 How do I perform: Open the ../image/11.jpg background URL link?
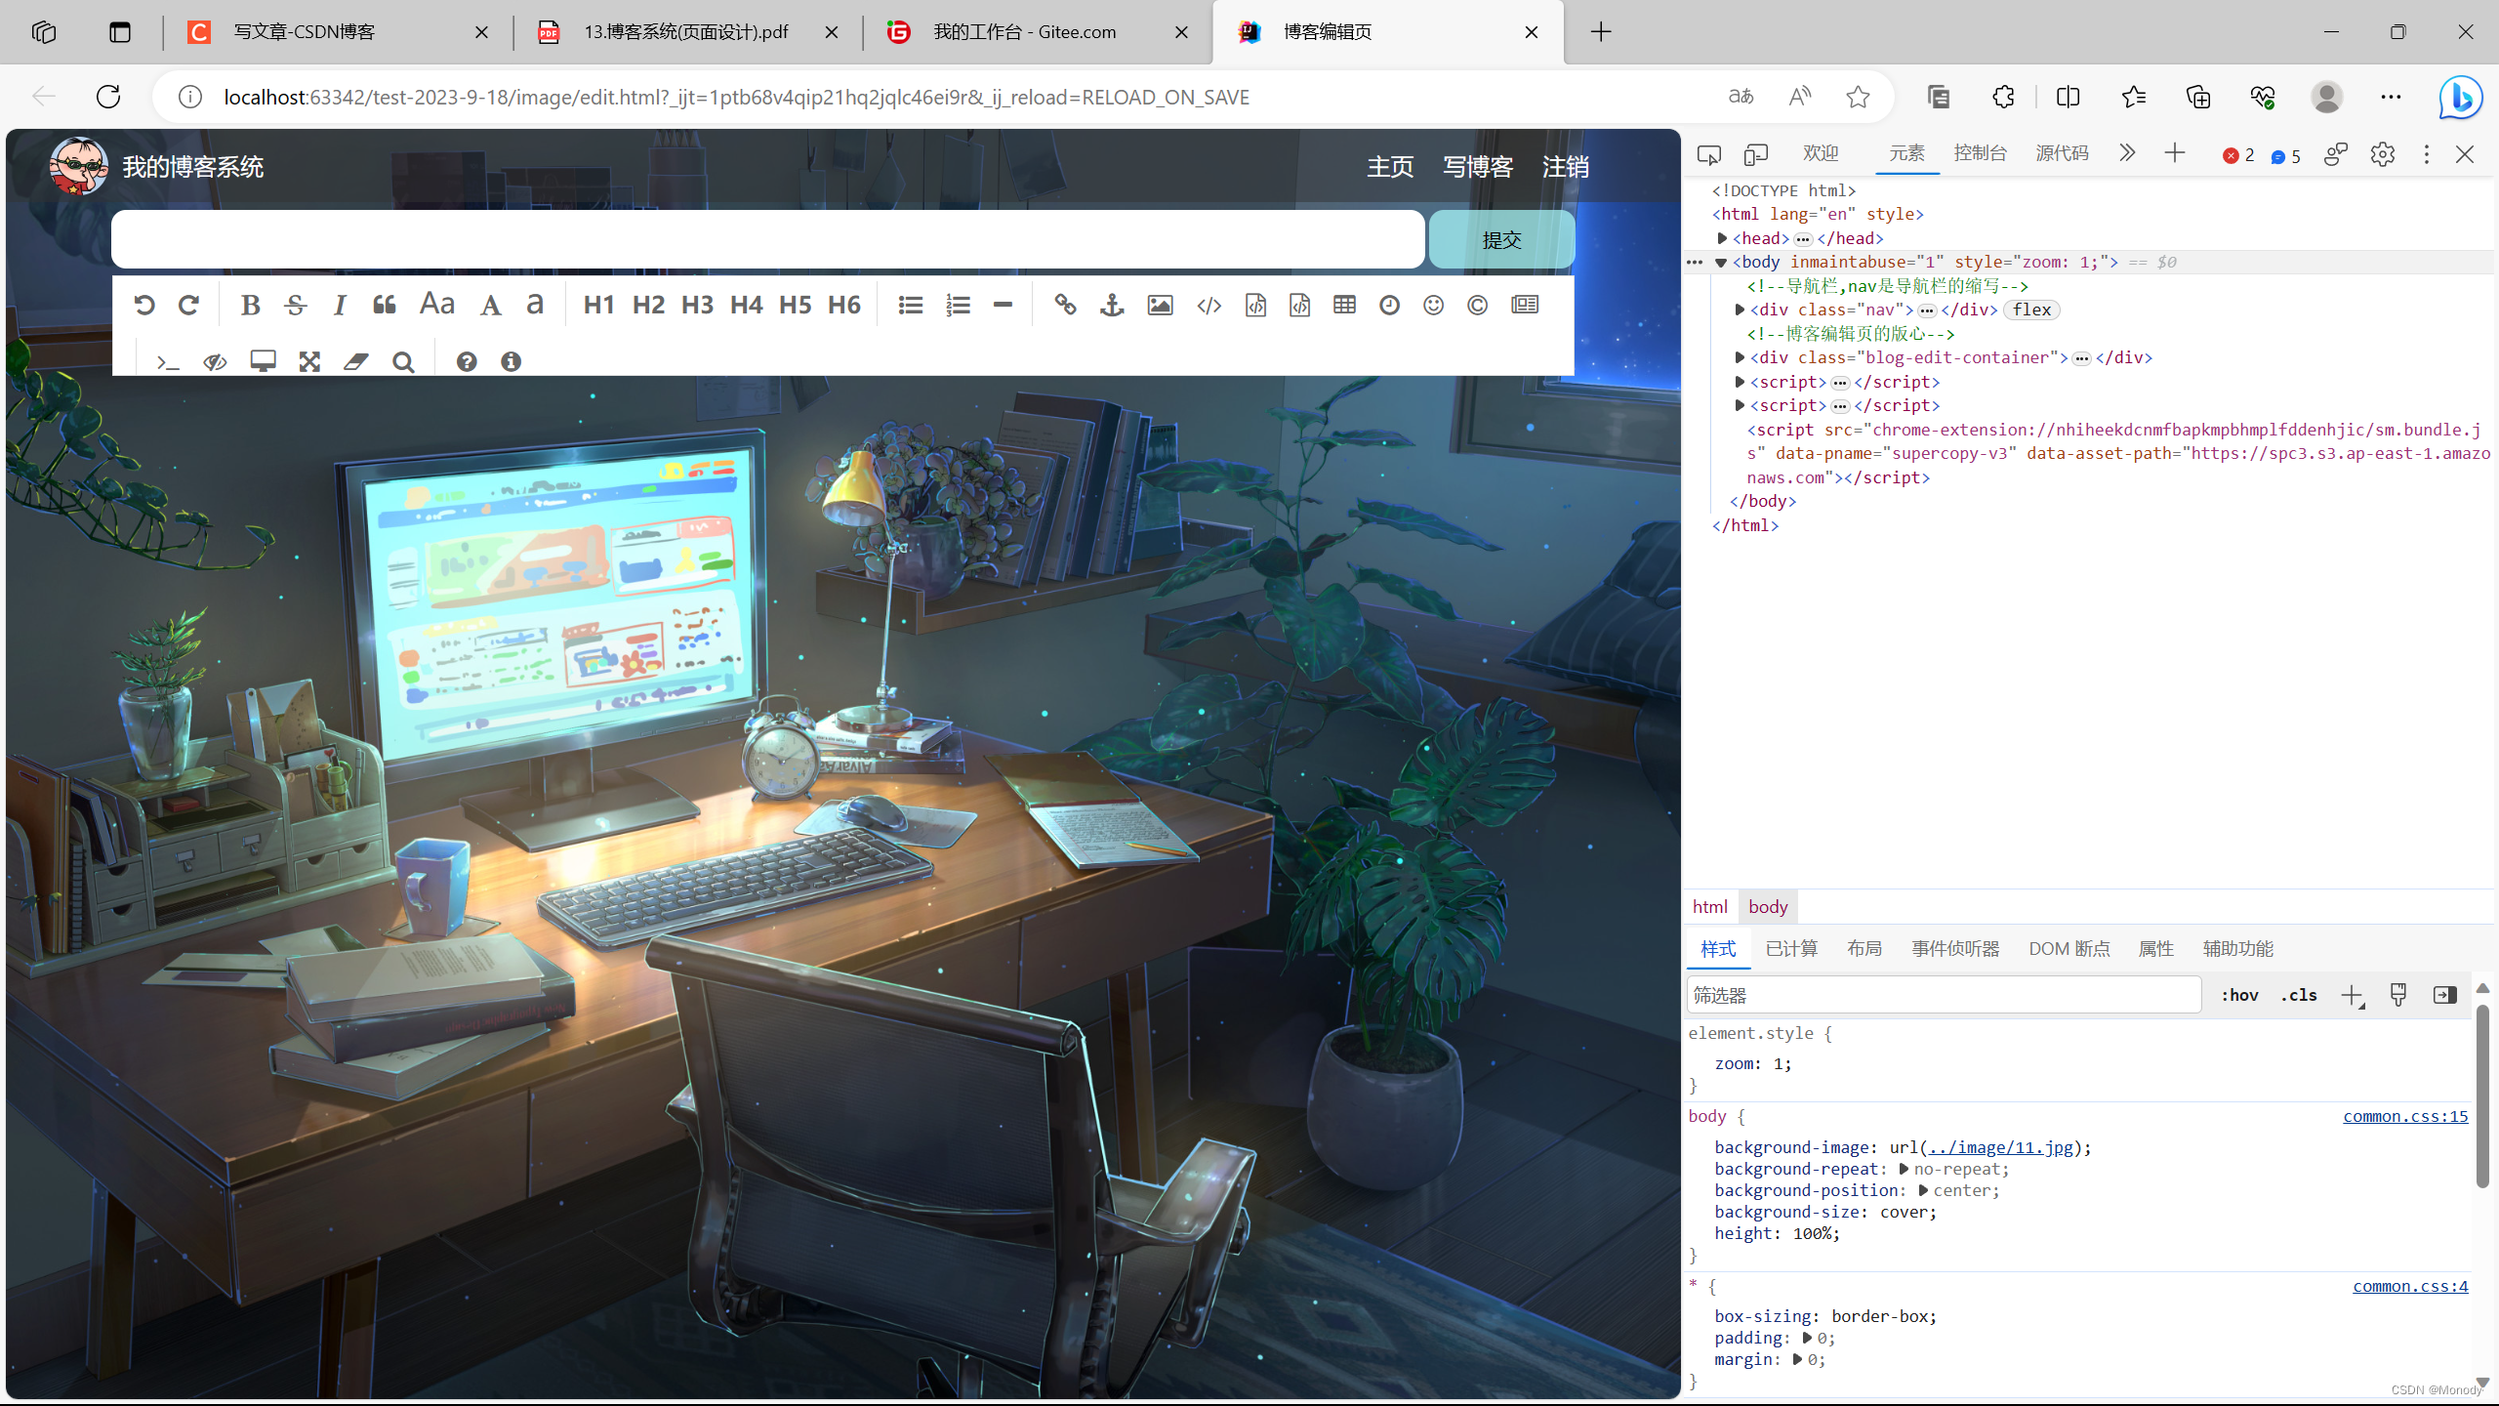click(x=2000, y=1147)
